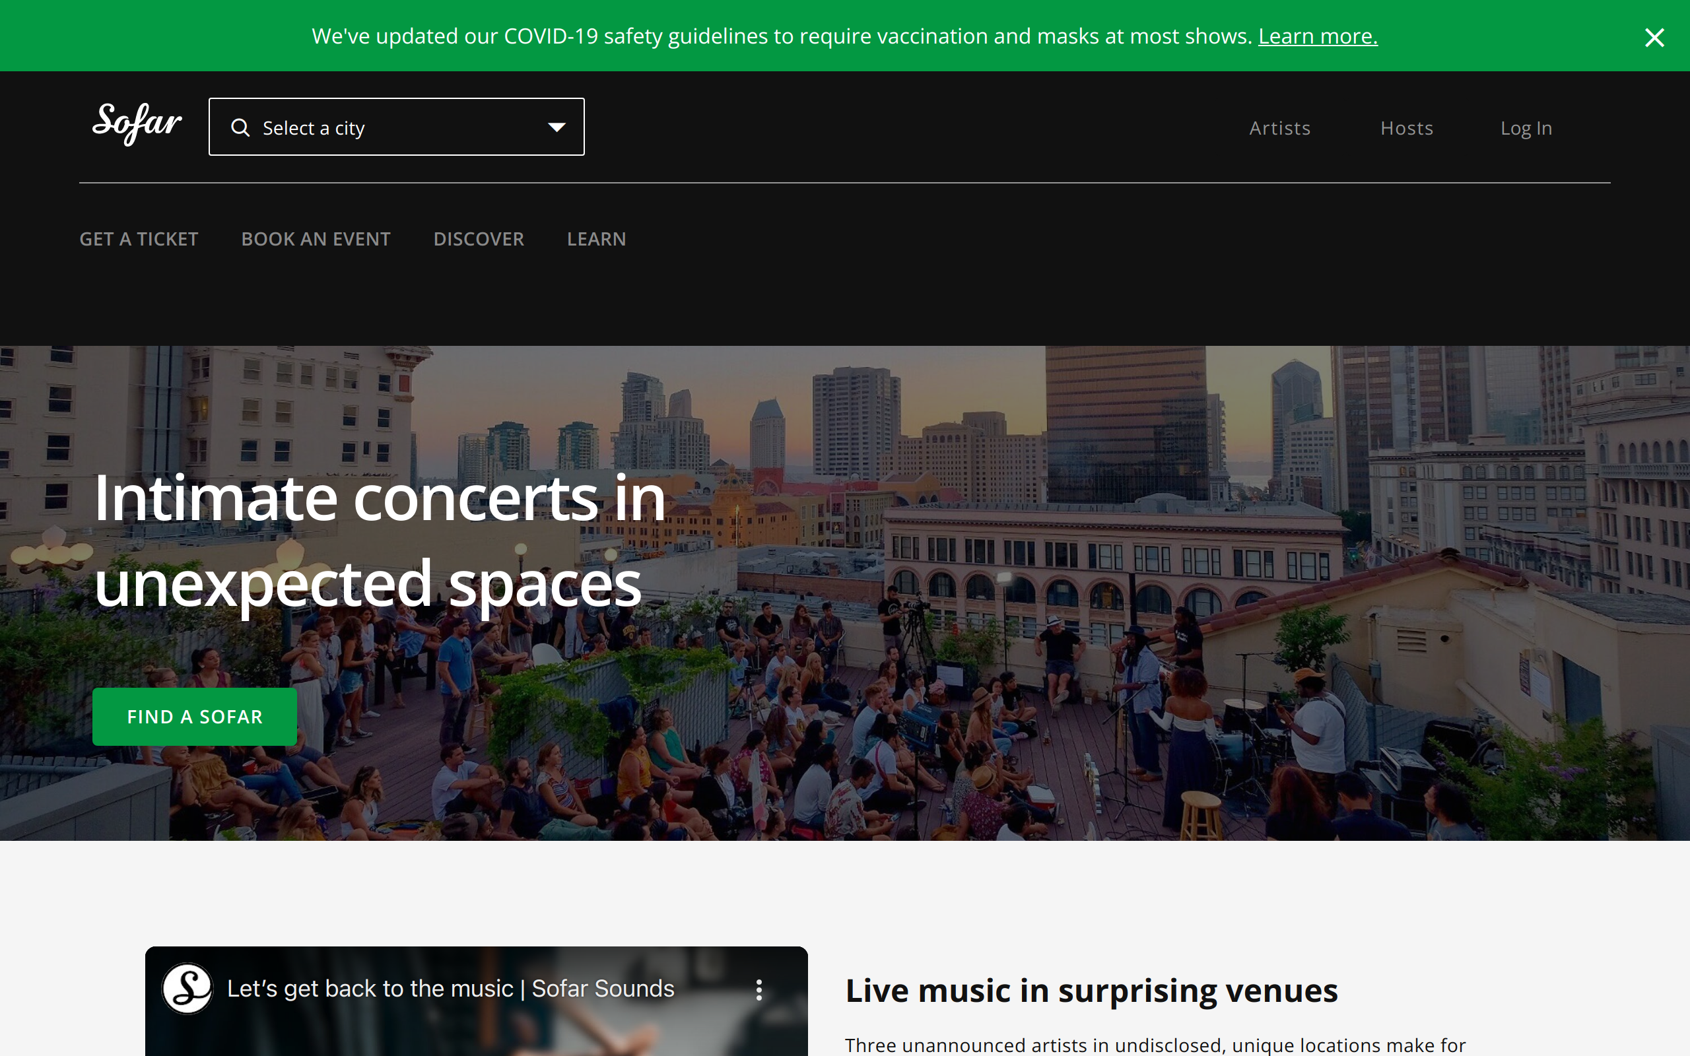Open the BOOK AN EVENT menu
This screenshot has width=1690, height=1056.
316,239
